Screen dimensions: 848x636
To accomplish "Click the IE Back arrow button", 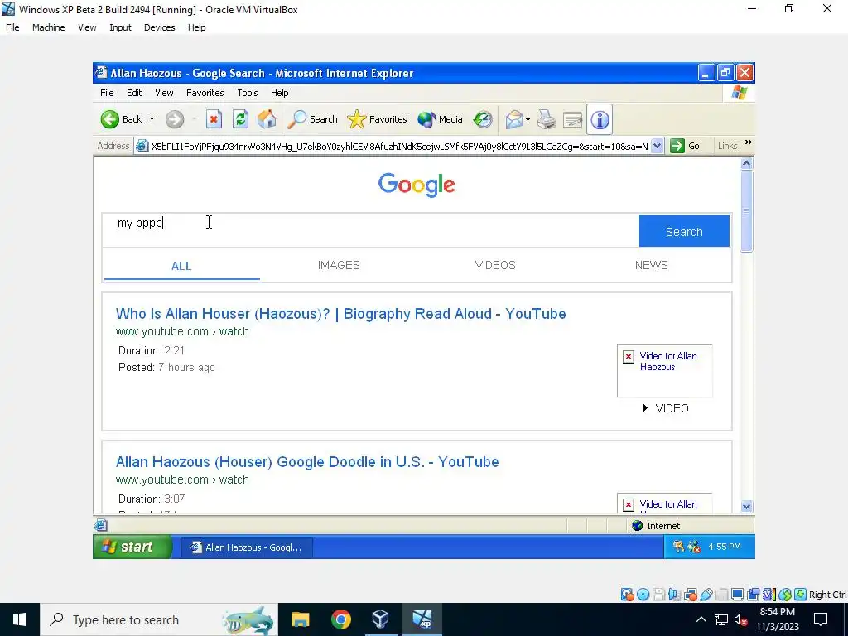I will coord(110,119).
